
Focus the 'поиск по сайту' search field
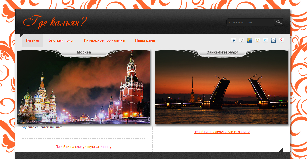[250, 22]
